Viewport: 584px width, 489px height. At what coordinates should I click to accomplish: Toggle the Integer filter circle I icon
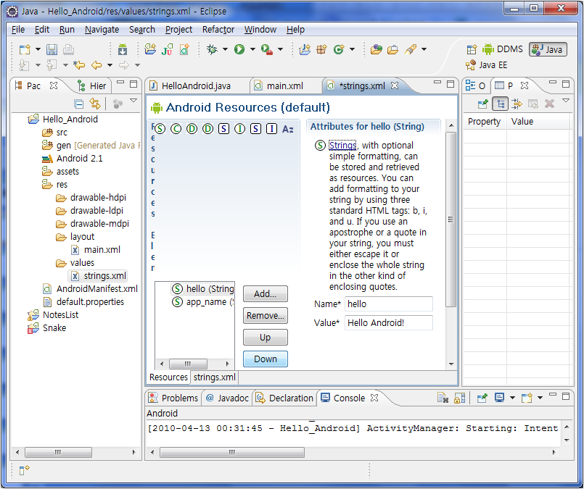[x=239, y=129]
